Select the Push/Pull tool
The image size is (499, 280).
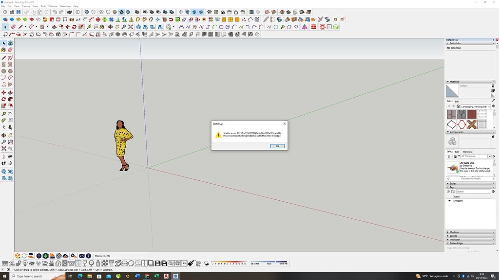tap(3, 106)
